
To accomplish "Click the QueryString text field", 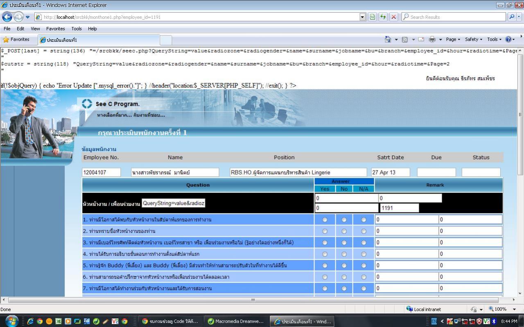I will coord(174,203).
